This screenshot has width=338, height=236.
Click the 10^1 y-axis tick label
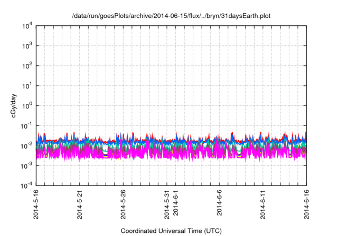tap(27, 86)
